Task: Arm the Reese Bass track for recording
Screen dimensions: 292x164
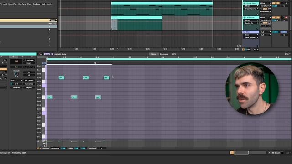Action: pos(286,3)
